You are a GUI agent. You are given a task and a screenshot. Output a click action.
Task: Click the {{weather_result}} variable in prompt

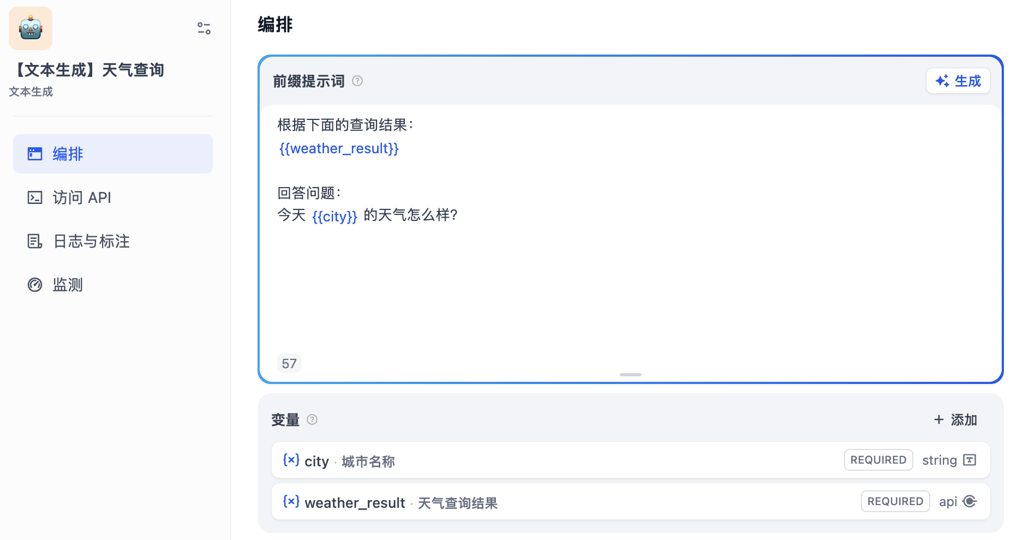[339, 148]
